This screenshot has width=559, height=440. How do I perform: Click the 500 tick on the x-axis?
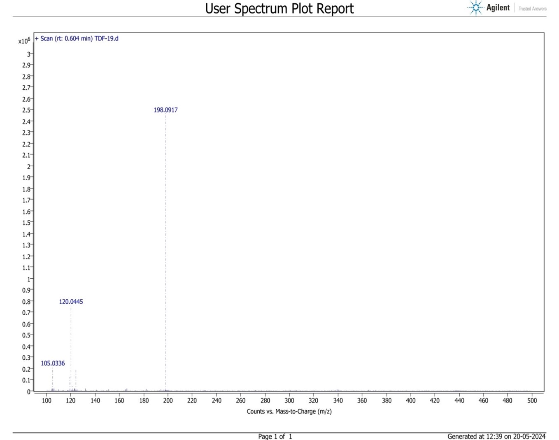tap(532, 400)
